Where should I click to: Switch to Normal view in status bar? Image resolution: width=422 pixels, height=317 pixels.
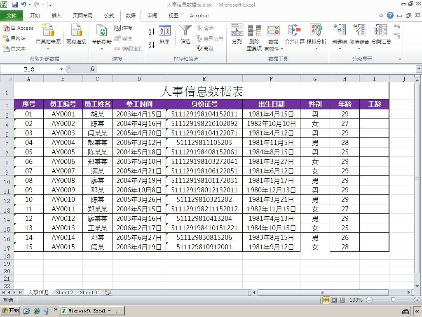(326, 300)
